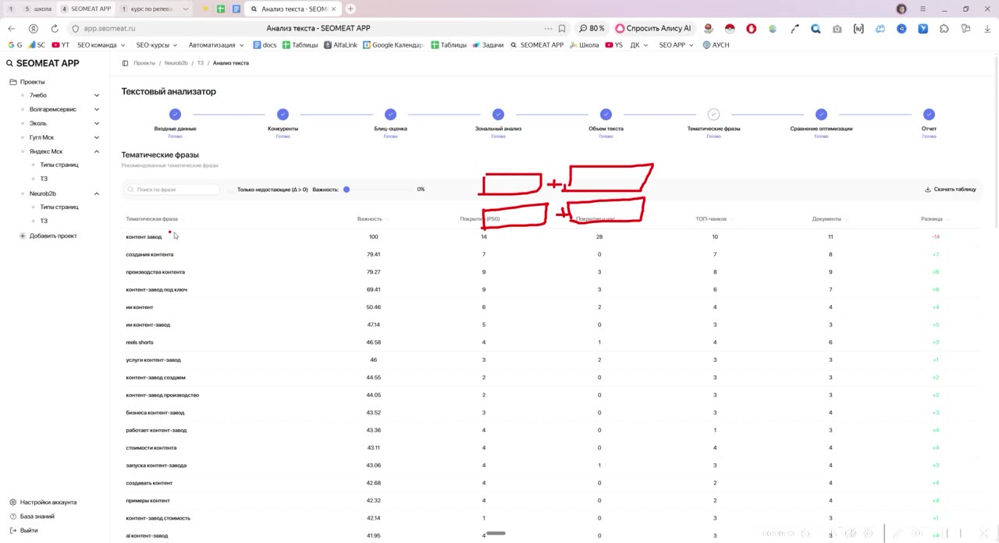
Task: Open Типы страниц under Яндекс Мск
Action: 59,165
